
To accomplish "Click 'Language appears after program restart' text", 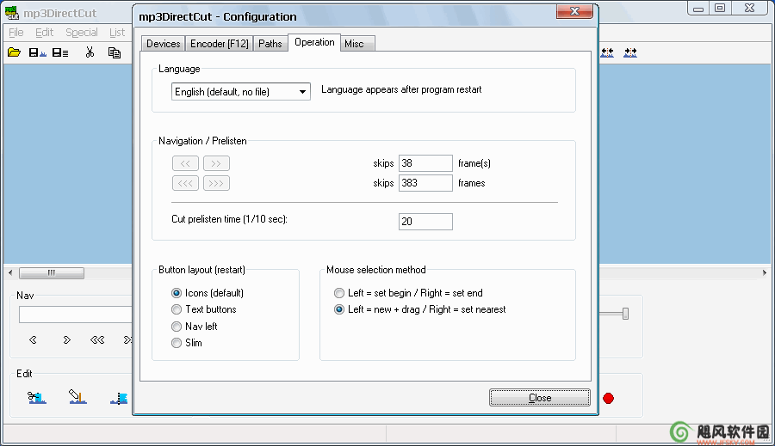I will point(401,89).
